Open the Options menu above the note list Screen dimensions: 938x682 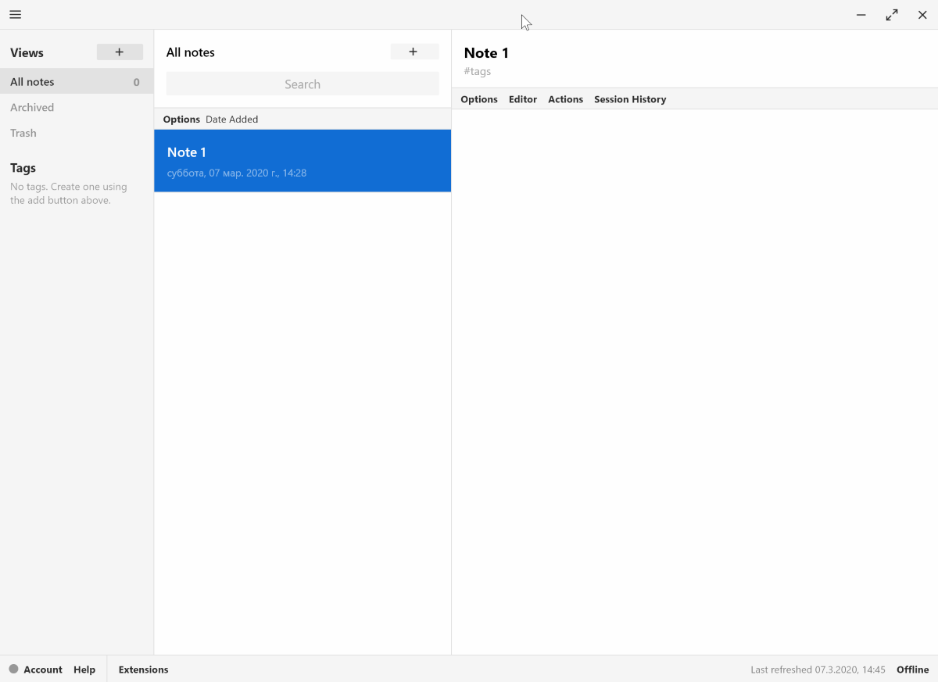[x=181, y=119]
